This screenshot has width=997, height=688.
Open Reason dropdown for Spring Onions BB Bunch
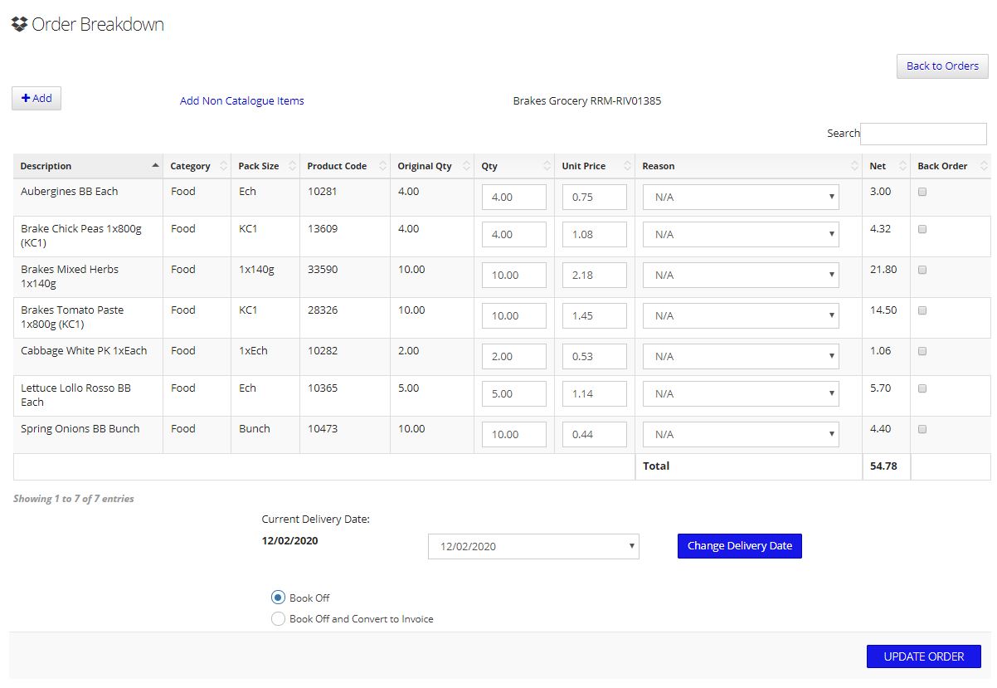coord(741,435)
